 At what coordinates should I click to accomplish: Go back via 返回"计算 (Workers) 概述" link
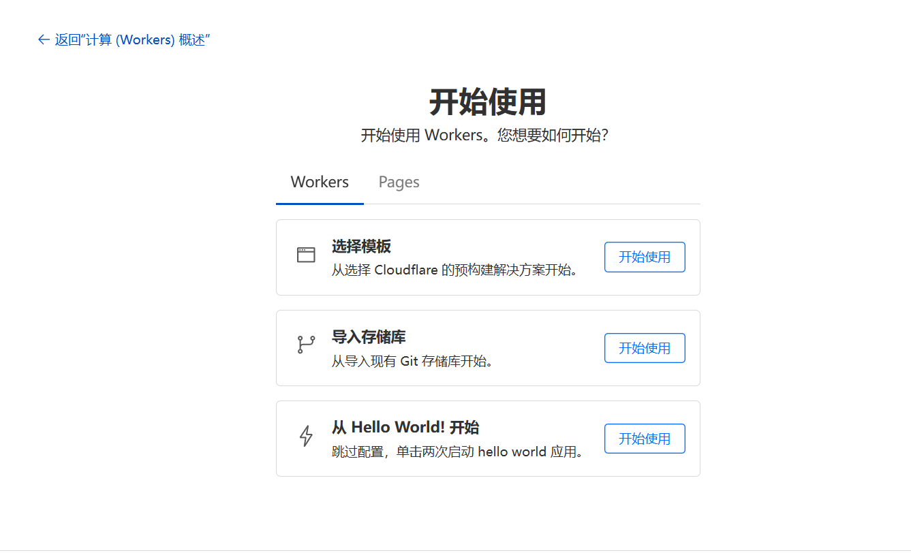click(123, 39)
